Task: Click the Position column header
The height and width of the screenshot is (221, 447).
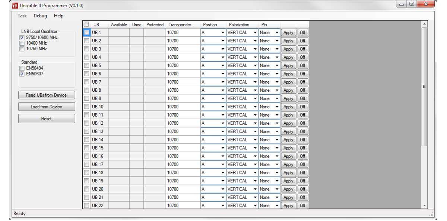Action: [213, 25]
